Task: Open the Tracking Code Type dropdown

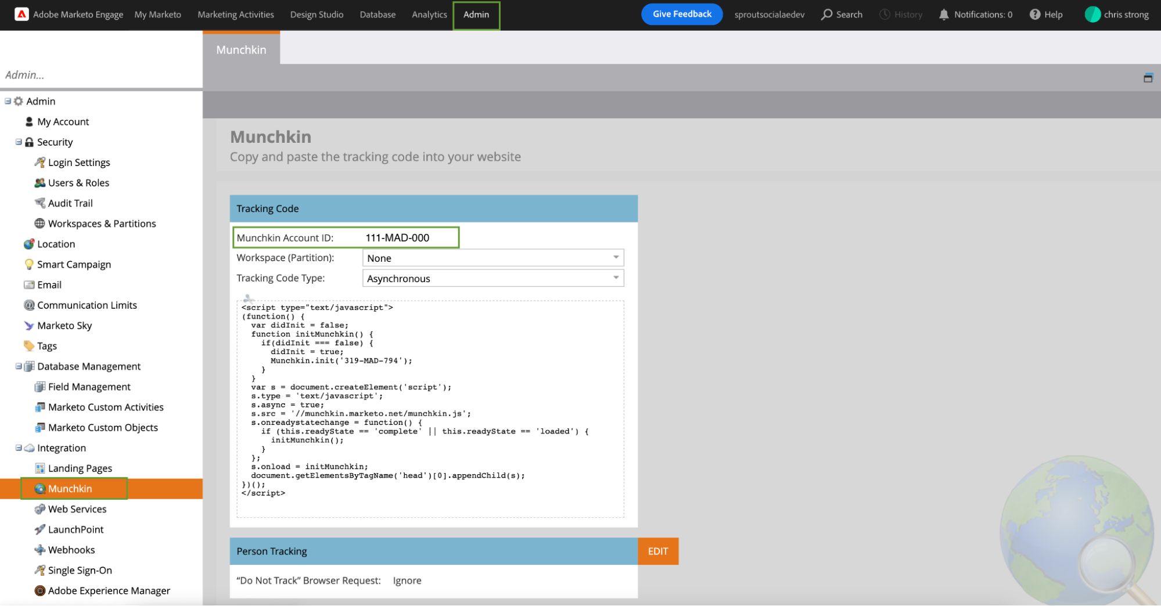Action: click(493, 278)
